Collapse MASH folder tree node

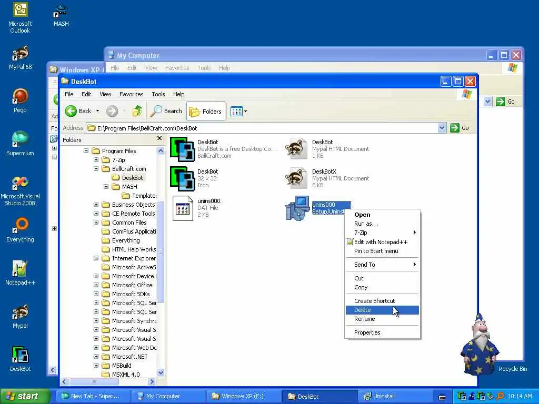coord(106,187)
